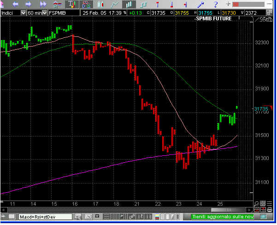The height and width of the screenshot is (225, 277).
Task: Click the FSPMIB symbol field
Action: point(65,13)
